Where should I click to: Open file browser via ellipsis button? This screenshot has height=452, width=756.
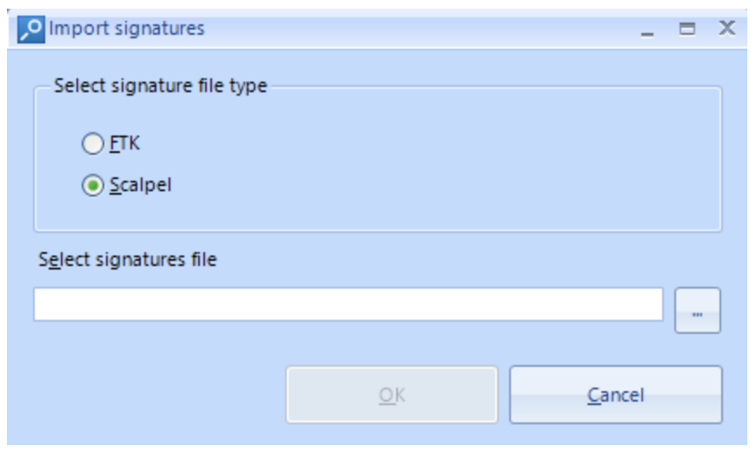tap(697, 310)
